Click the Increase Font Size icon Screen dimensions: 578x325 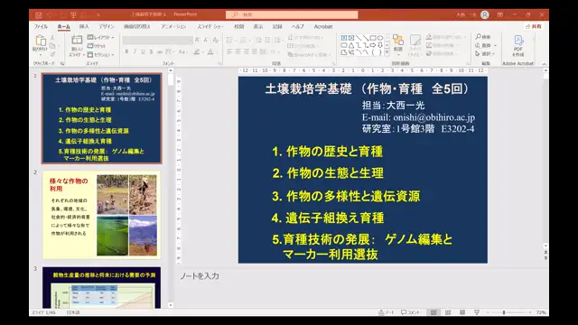tap(197, 40)
